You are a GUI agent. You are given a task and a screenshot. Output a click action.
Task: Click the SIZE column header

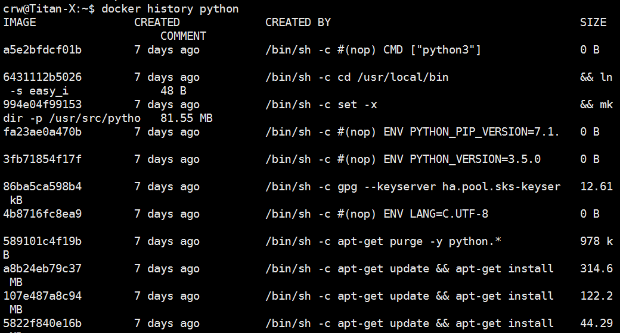[593, 23]
